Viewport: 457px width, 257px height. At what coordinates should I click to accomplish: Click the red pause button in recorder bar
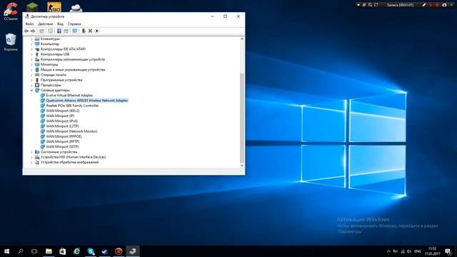pyautogui.click(x=431, y=5)
